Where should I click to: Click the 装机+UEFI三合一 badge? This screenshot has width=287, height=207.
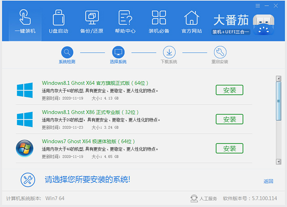230,32
